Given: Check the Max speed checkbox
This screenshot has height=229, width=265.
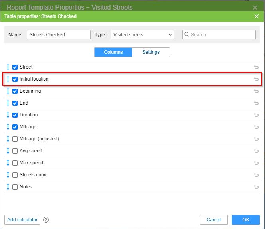Looking at the screenshot, I should coord(15,163).
